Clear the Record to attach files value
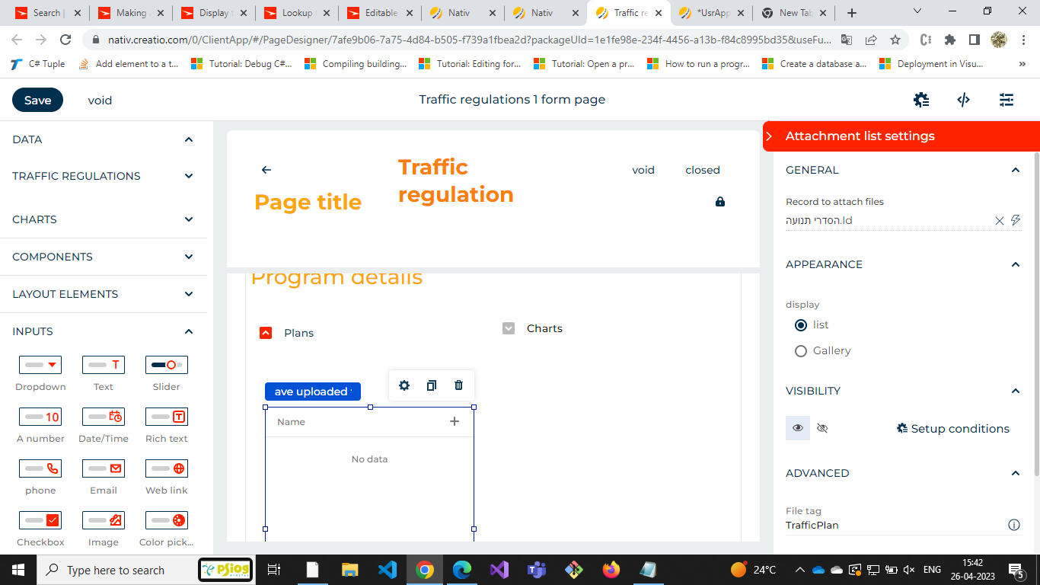Image resolution: width=1040 pixels, height=585 pixels. tap(1000, 221)
